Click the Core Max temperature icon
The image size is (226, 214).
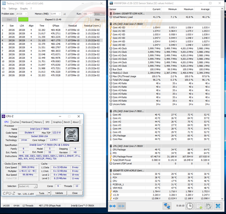(x=110, y=139)
